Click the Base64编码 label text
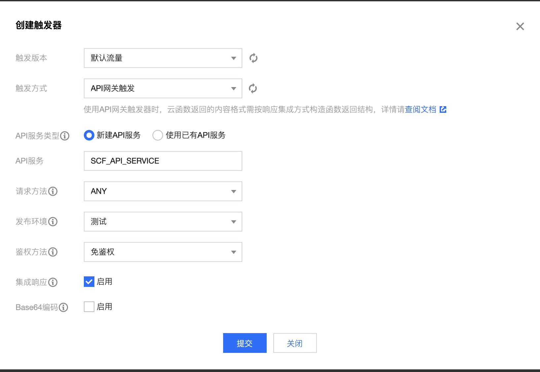 click(37, 307)
